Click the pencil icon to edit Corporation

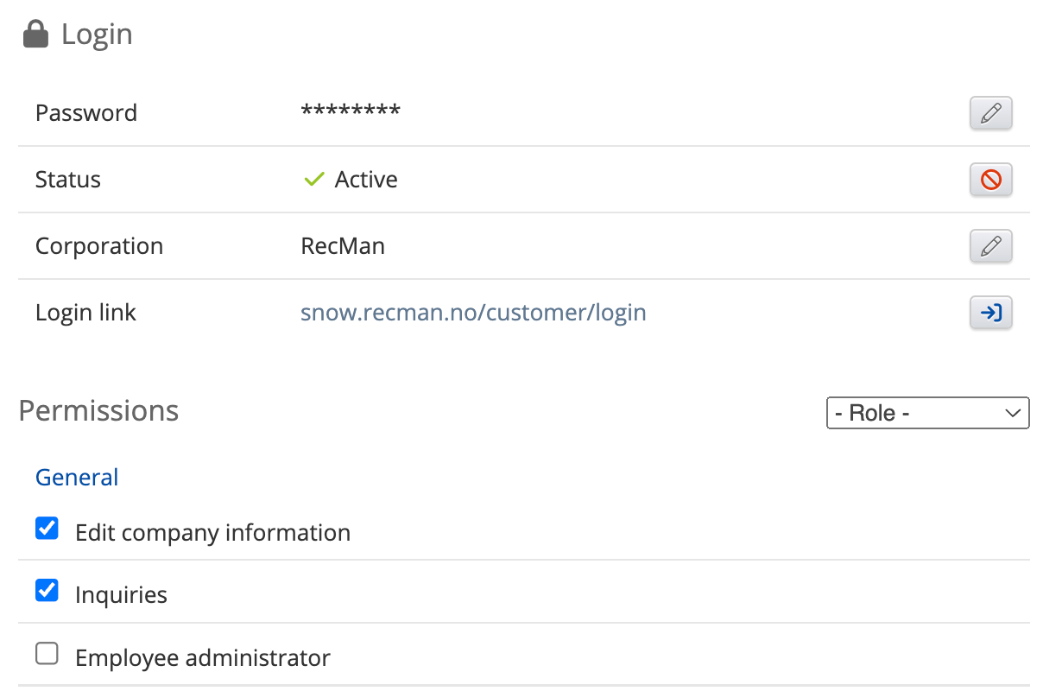point(990,246)
